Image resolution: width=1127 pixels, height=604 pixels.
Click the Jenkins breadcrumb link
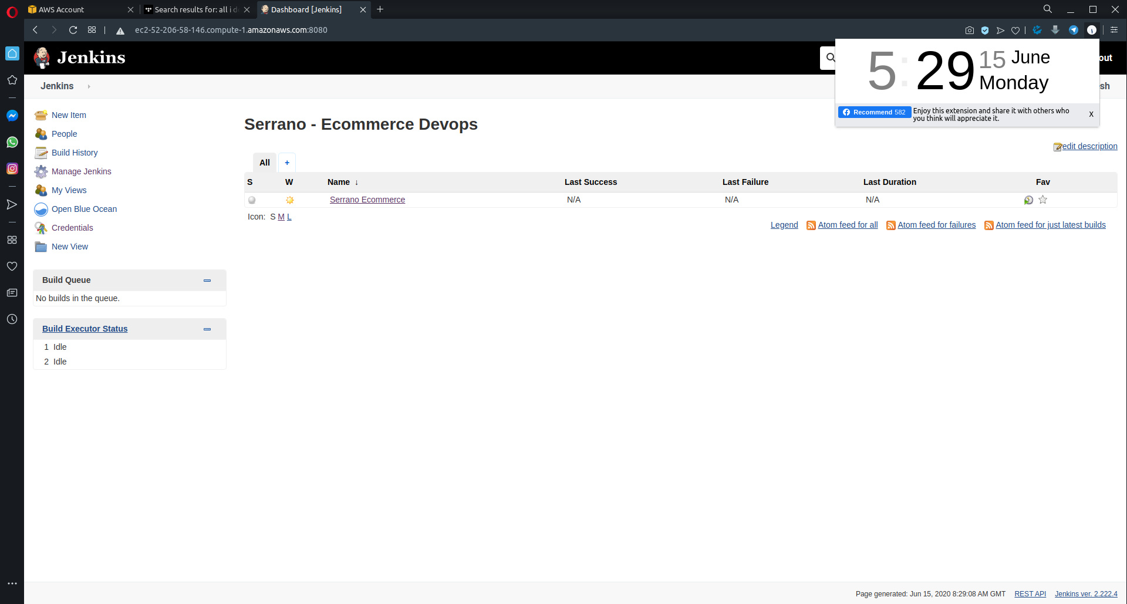(57, 86)
